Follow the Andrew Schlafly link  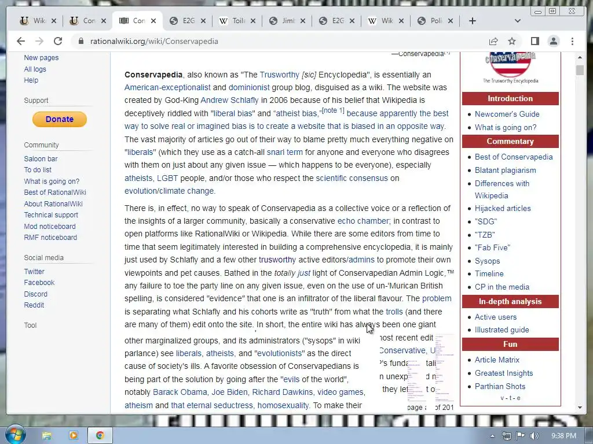coord(229,100)
